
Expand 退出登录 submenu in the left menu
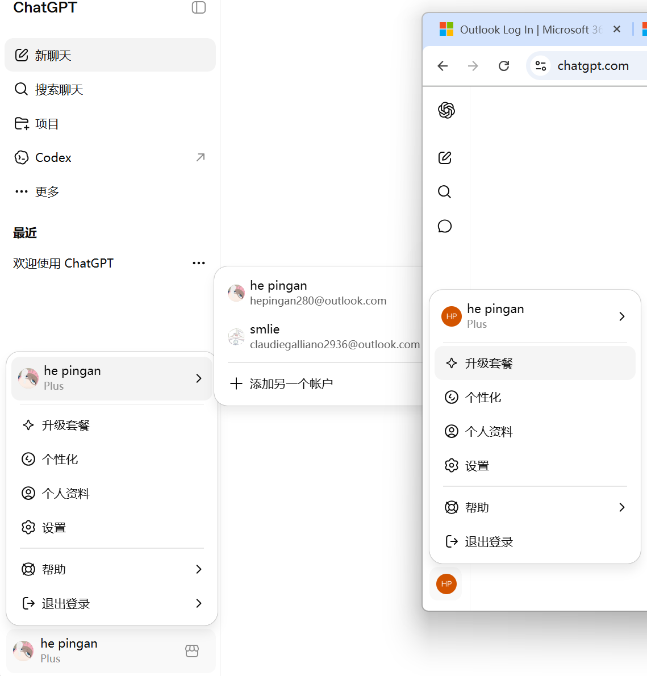112,603
